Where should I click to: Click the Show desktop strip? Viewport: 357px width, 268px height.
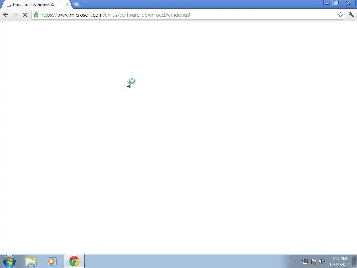tap(355, 261)
